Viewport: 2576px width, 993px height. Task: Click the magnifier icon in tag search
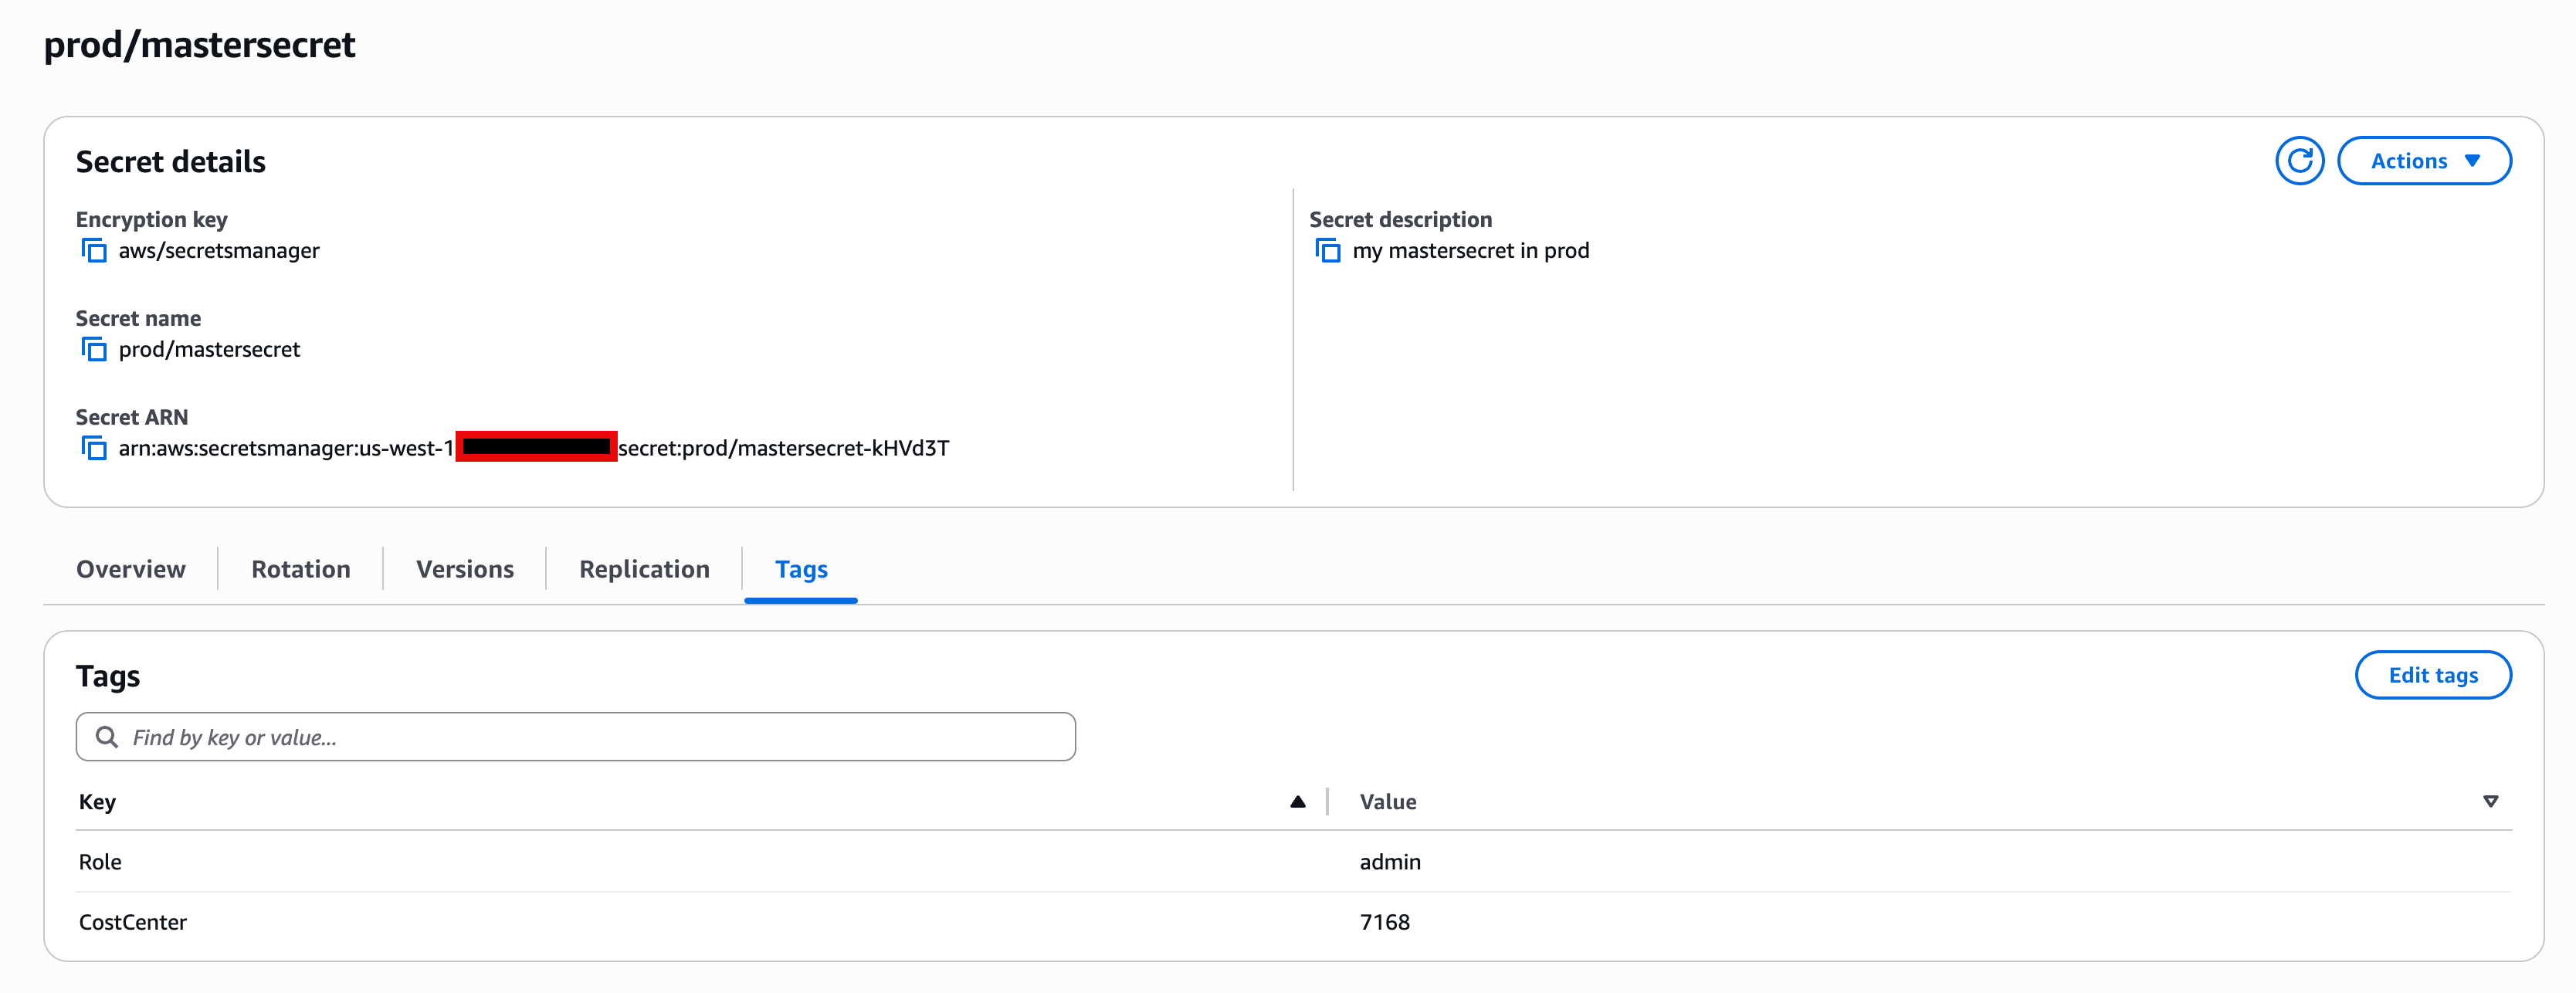tap(107, 737)
